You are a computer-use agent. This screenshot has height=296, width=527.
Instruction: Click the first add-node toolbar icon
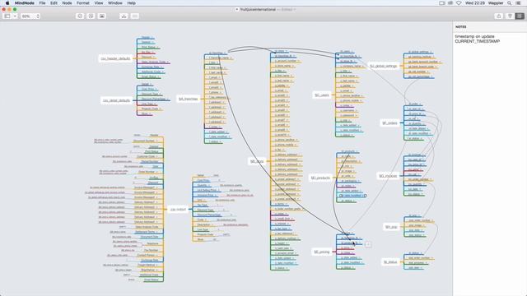pos(80,16)
